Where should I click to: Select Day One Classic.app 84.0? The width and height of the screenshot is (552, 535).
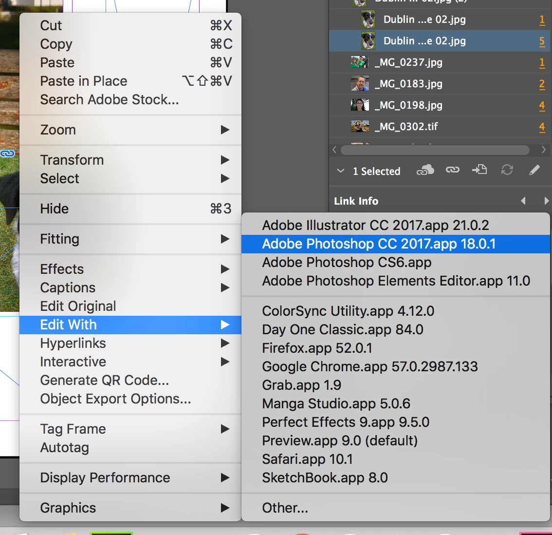click(396, 329)
